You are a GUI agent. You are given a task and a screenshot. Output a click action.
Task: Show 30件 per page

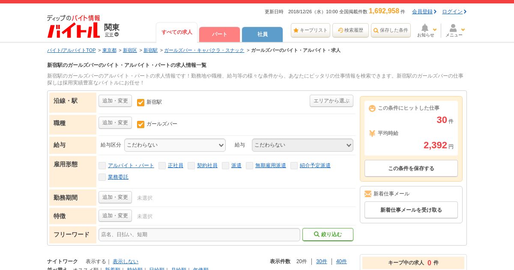coord(322,261)
